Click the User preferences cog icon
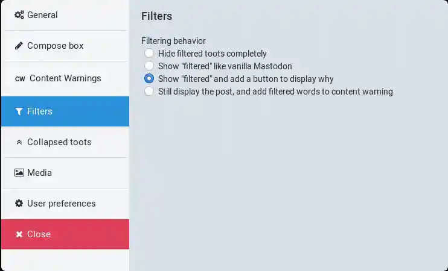This screenshot has height=271, width=448. 19,204
